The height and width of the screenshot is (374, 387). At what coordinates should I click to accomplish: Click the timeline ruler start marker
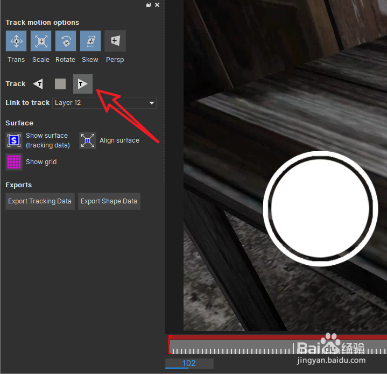170,345
